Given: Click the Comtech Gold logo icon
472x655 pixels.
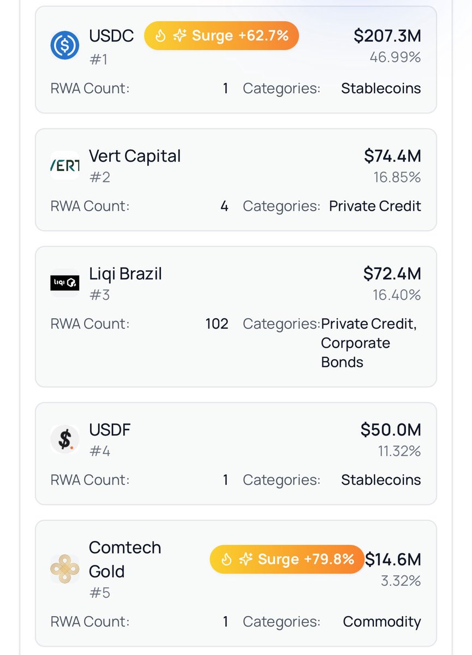Looking at the screenshot, I should coord(65,569).
